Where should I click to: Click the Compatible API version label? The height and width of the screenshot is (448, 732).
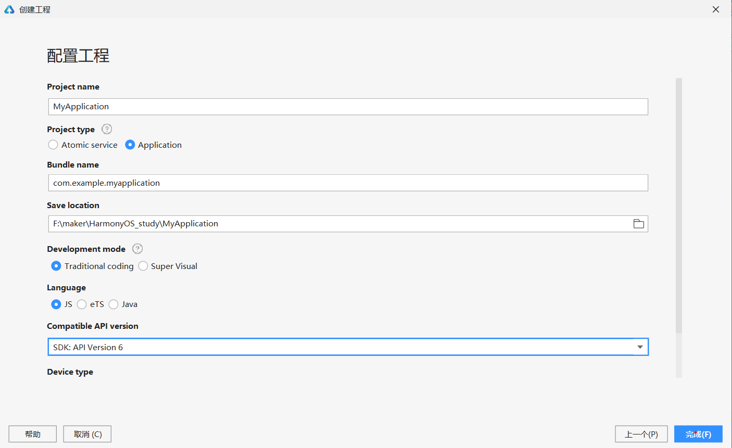tap(93, 326)
